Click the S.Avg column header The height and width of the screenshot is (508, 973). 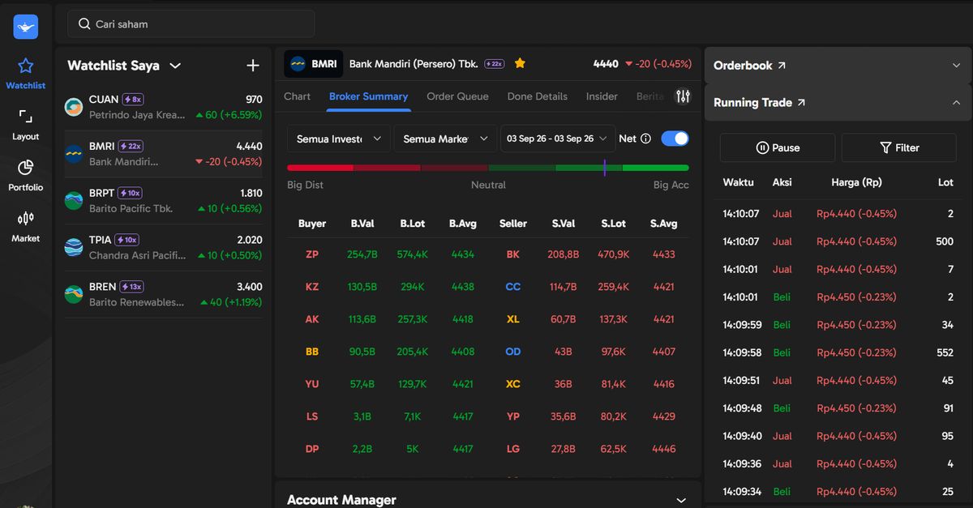click(664, 224)
